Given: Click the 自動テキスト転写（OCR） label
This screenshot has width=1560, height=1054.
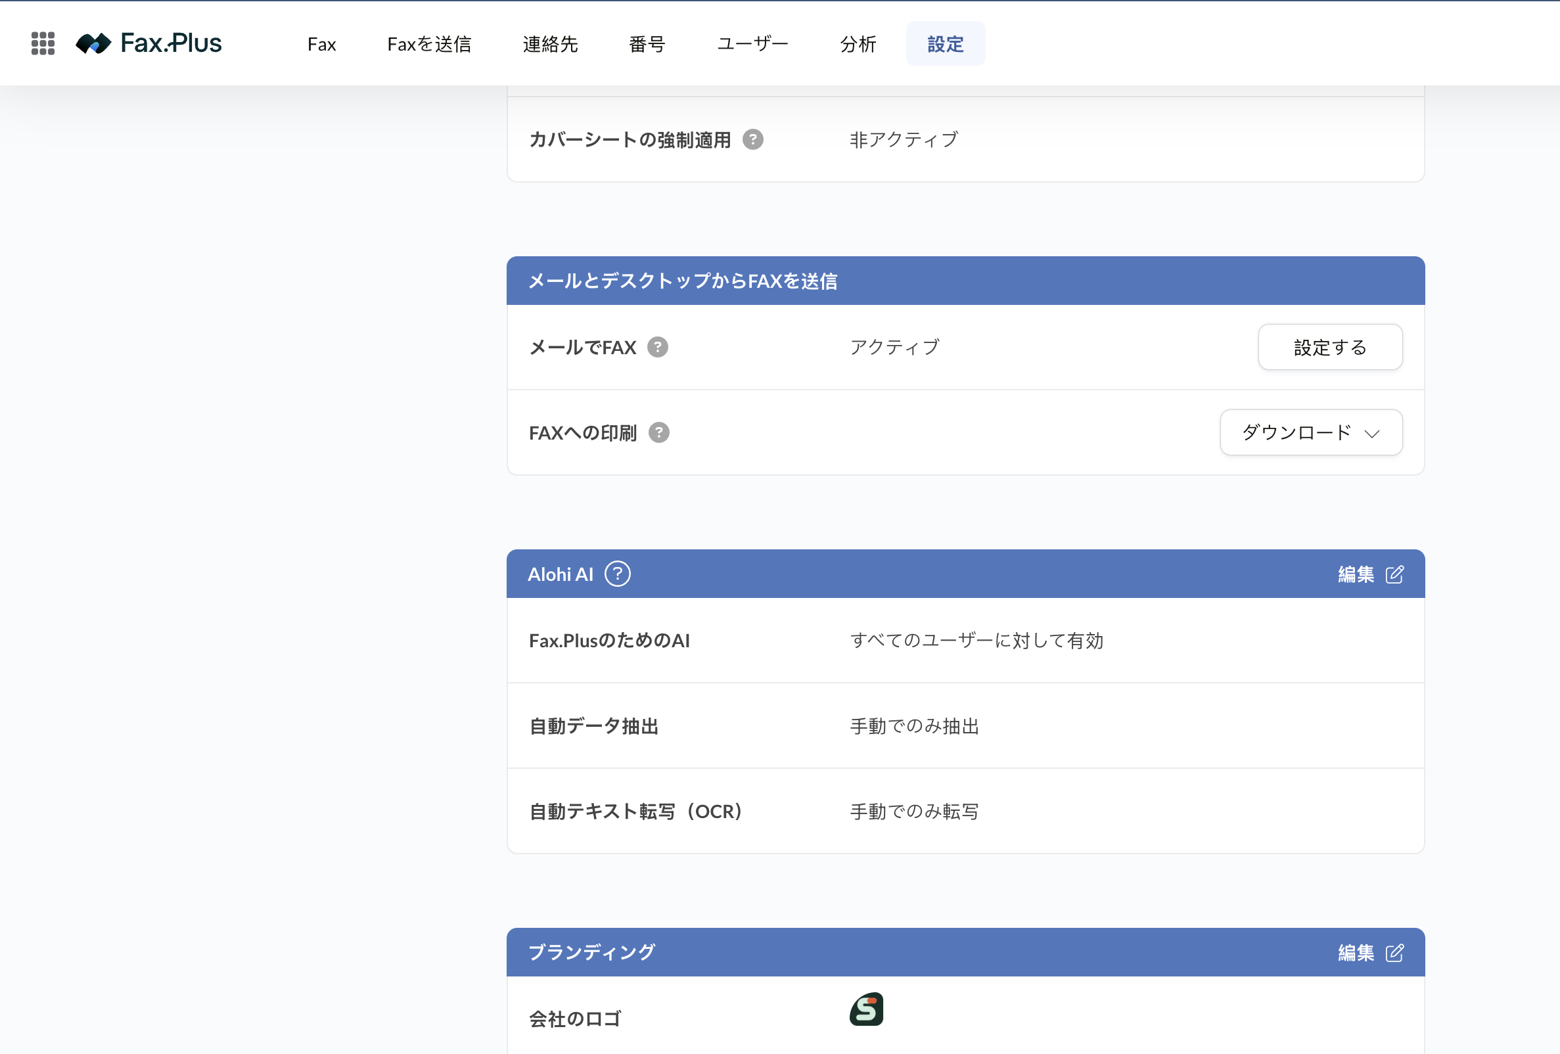Looking at the screenshot, I should [635, 811].
